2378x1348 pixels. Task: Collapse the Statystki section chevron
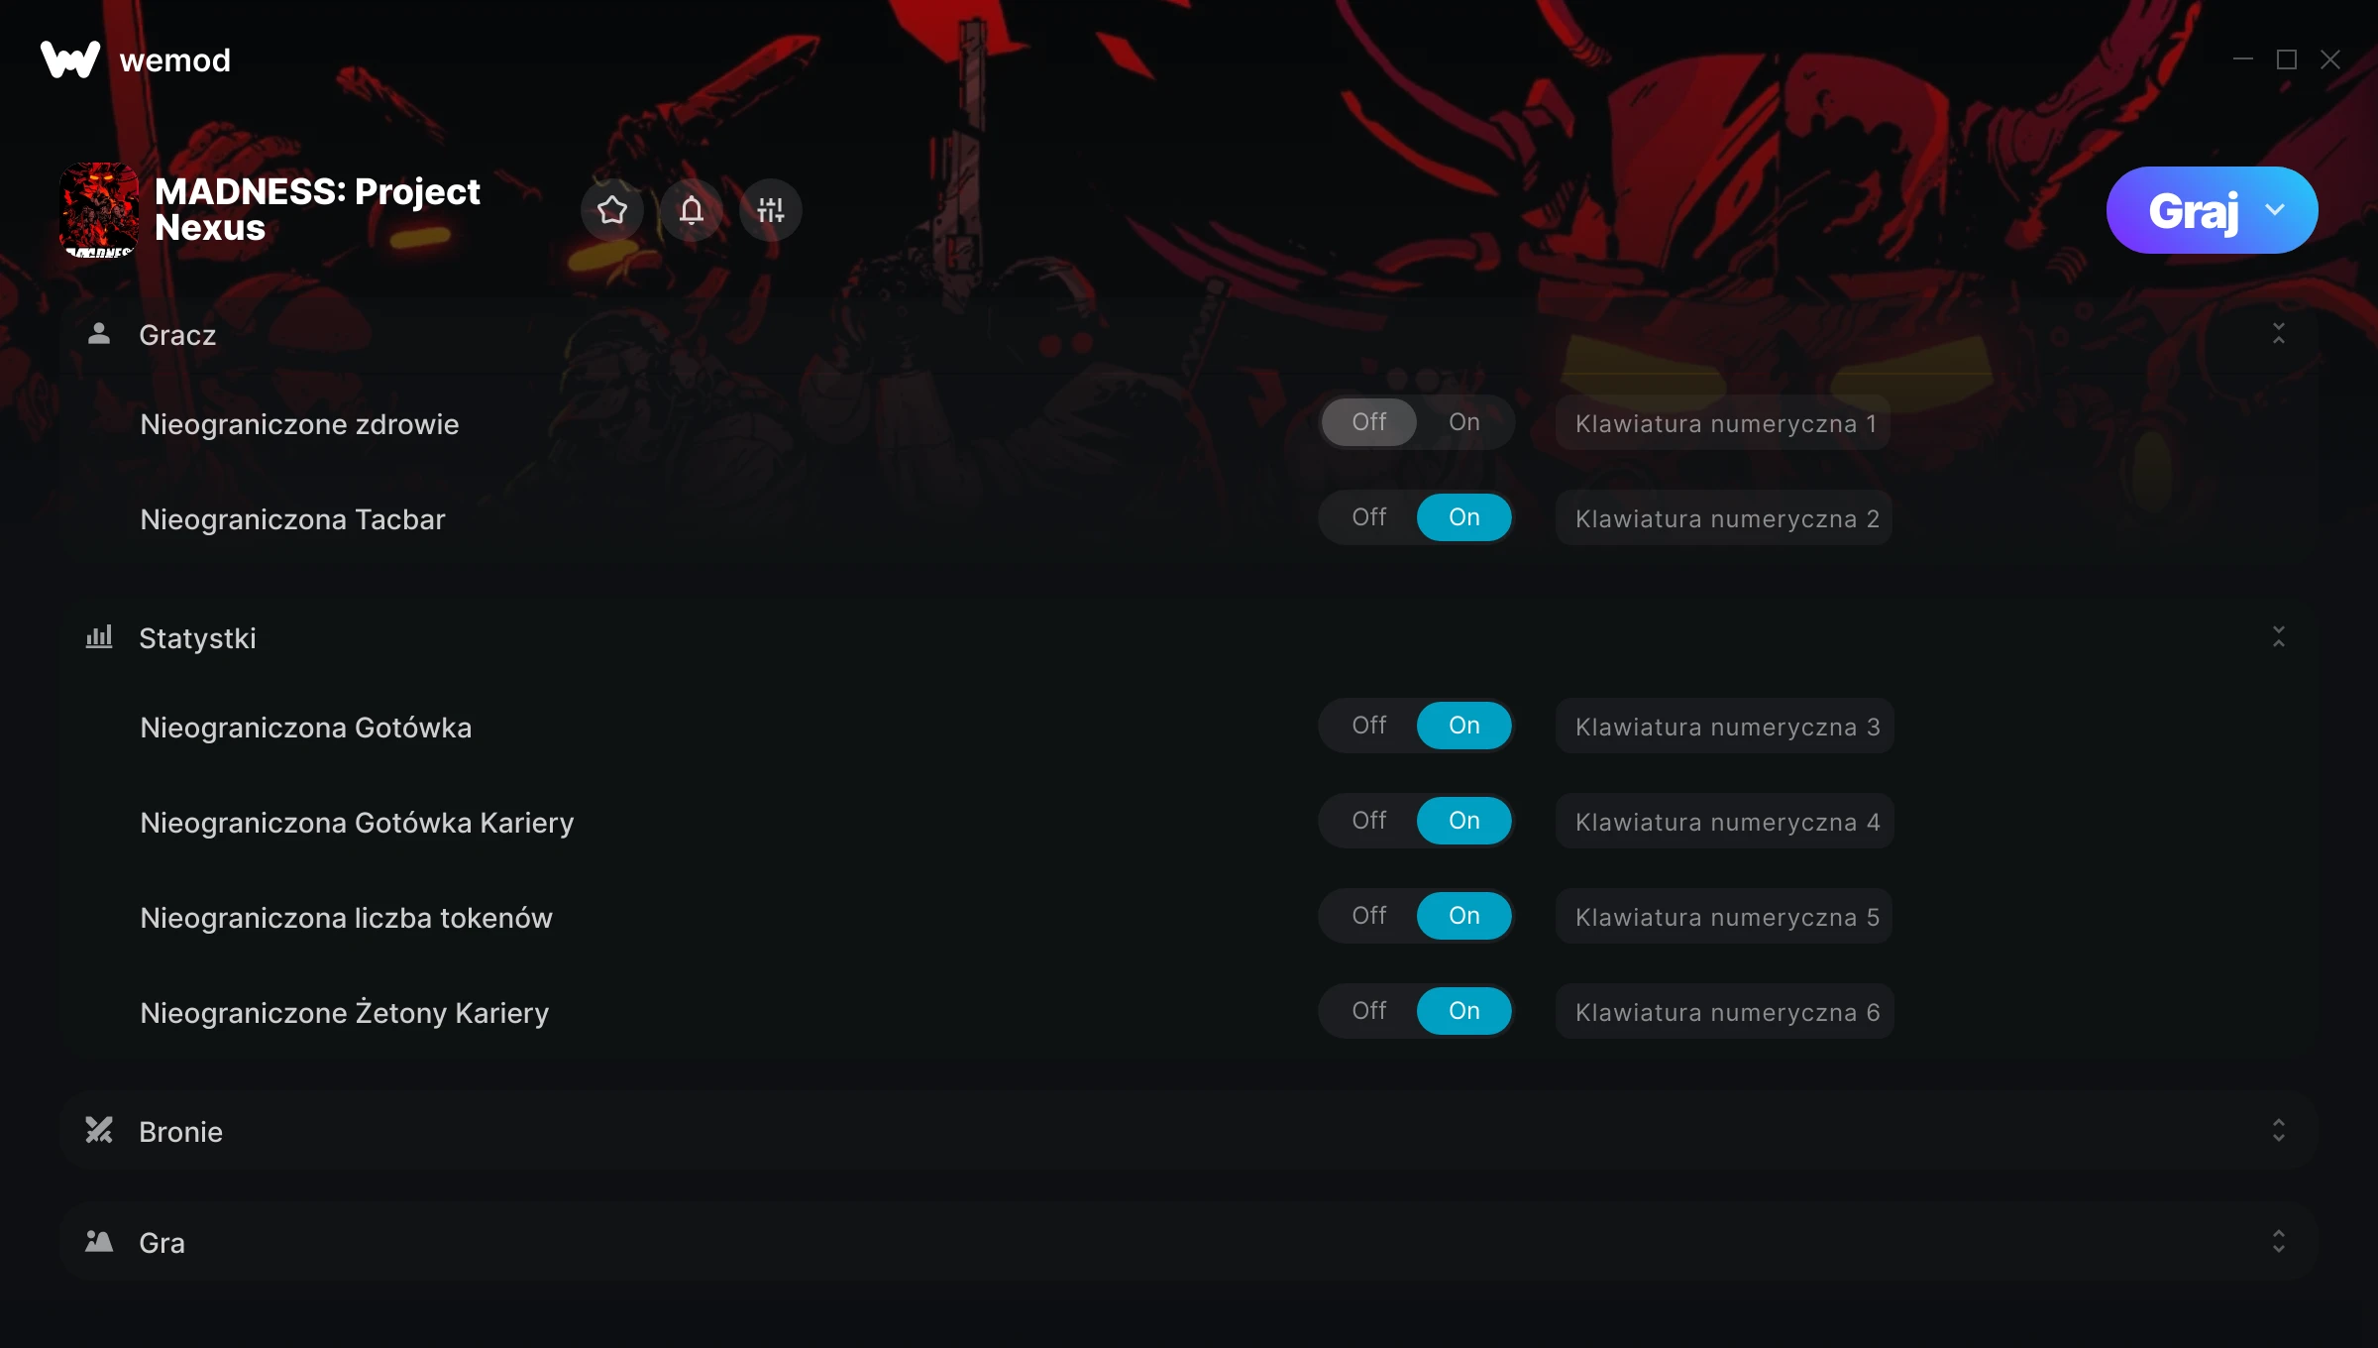pyautogui.click(x=2279, y=637)
